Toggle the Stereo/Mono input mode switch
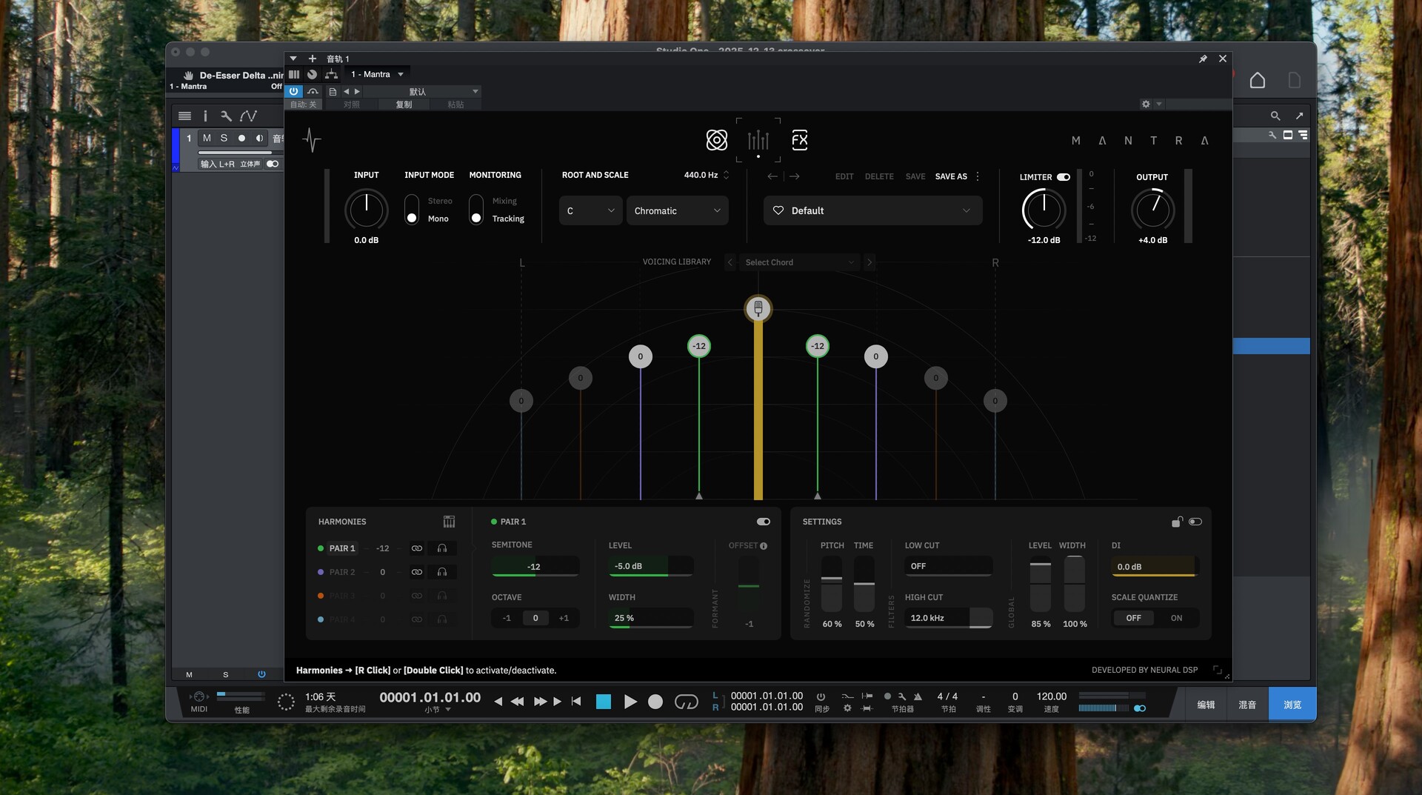1422x795 pixels. click(412, 210)
